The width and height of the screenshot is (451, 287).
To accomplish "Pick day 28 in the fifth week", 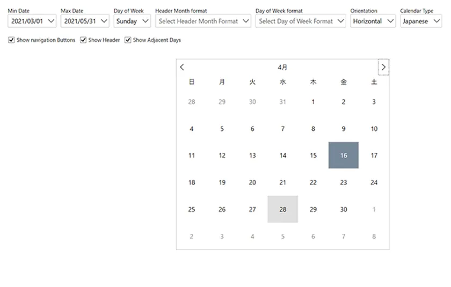I will (283, 209).
